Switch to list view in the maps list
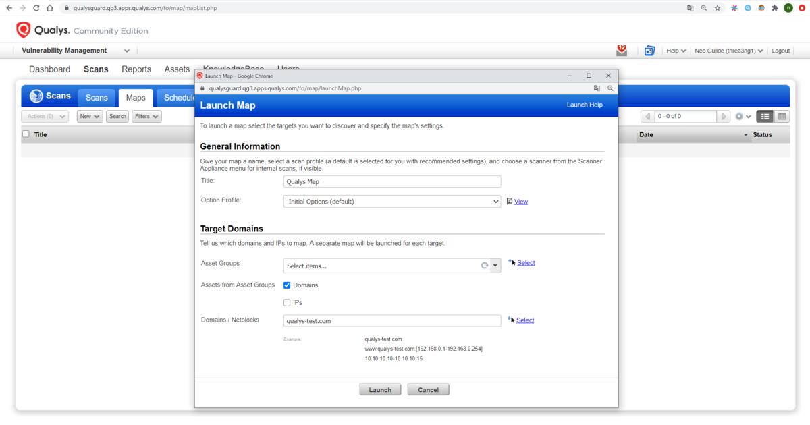810x425 pixels. coord(765,117)
